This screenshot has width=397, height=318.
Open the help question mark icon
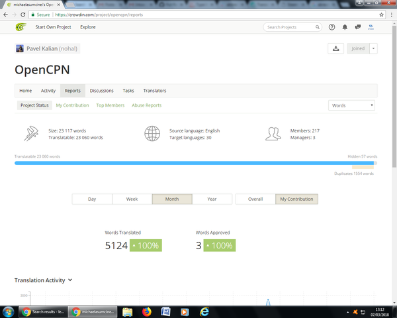click(331, 27)
